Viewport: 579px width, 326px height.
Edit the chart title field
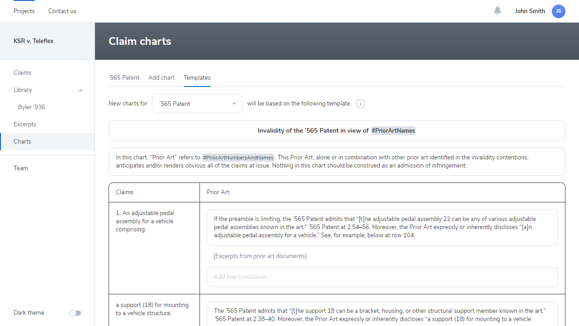pyautogui.click(x=337, y=130)
